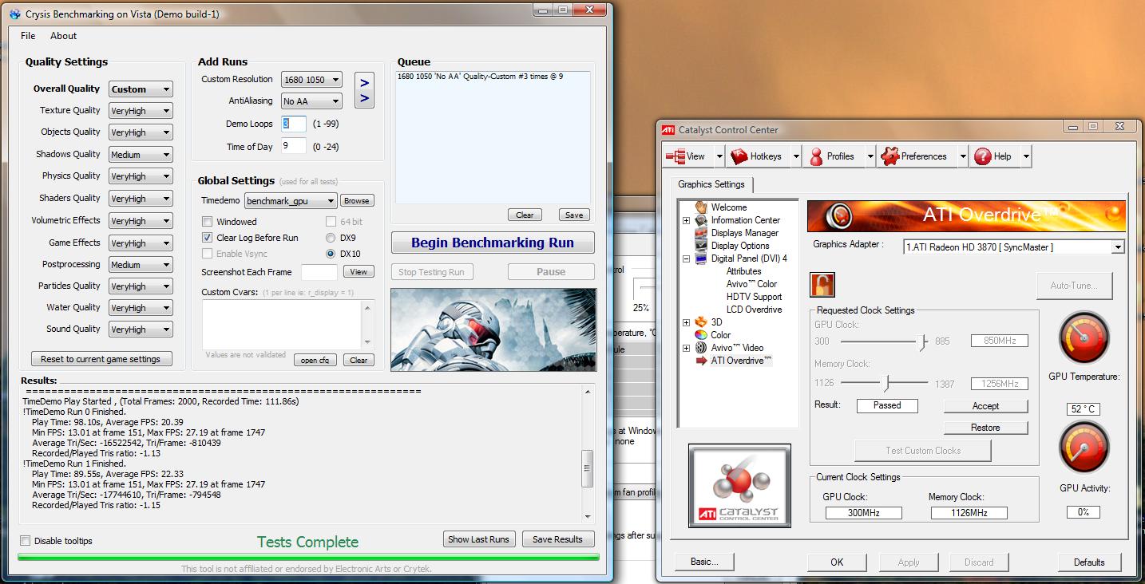Select the DX9 radio button
The width and height of the screenshot is (1145, 584).
tap(331, 238)
